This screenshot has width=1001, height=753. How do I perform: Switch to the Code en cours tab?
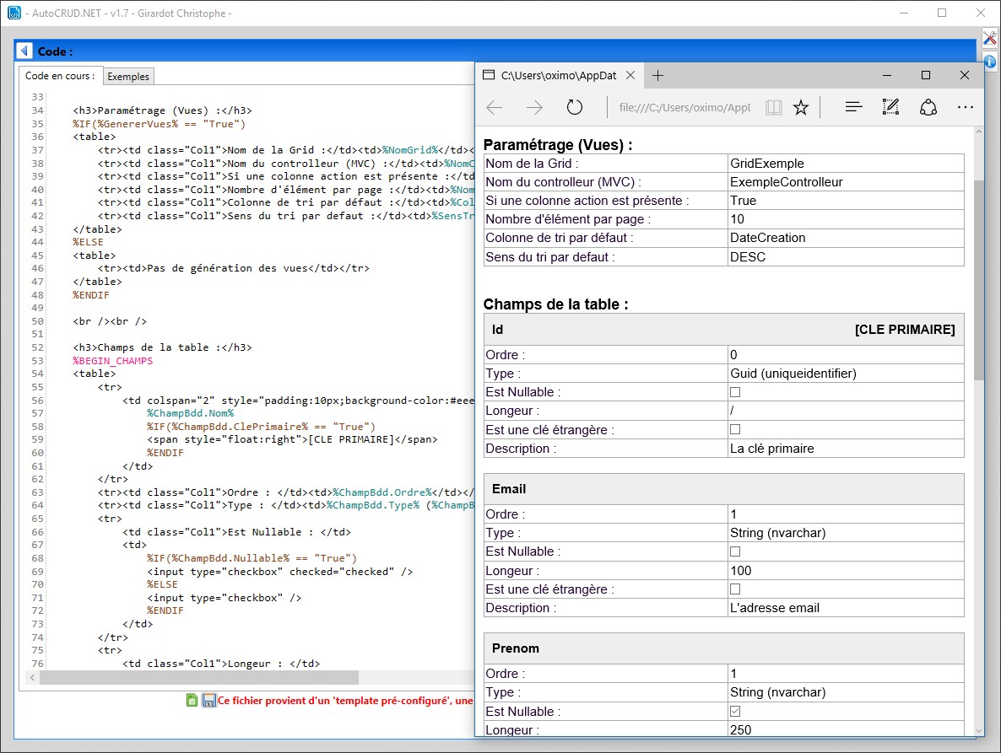click(60, 76)
